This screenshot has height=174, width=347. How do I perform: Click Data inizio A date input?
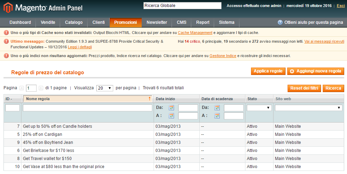[x=188, y=116]
